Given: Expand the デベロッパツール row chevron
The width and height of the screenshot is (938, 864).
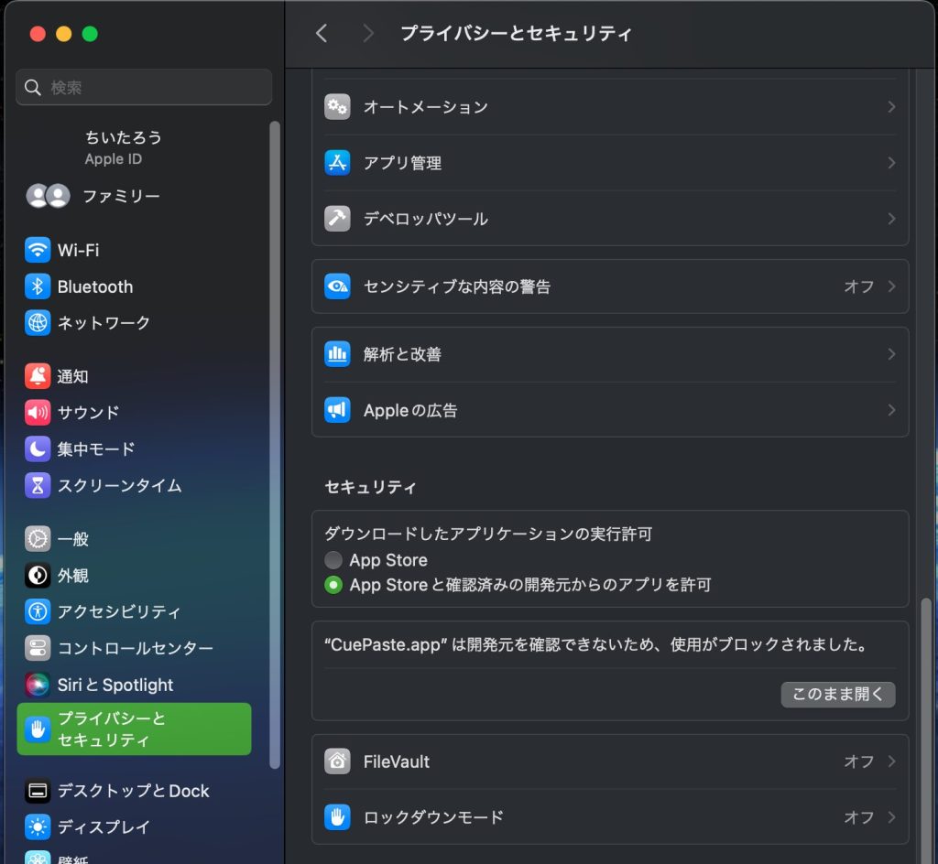Looking at the screenshot, I should click(x=891, y=219).
